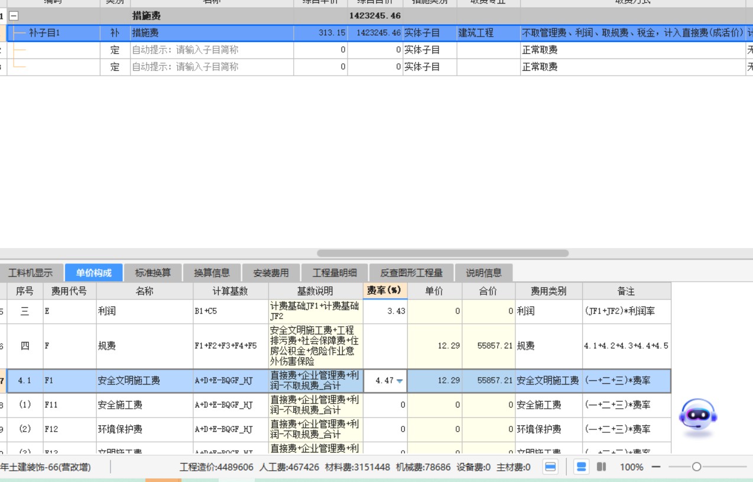Screen dimensions: 753x482
Task: Select the single-pane layout icon in status bar
Action: 550,467
